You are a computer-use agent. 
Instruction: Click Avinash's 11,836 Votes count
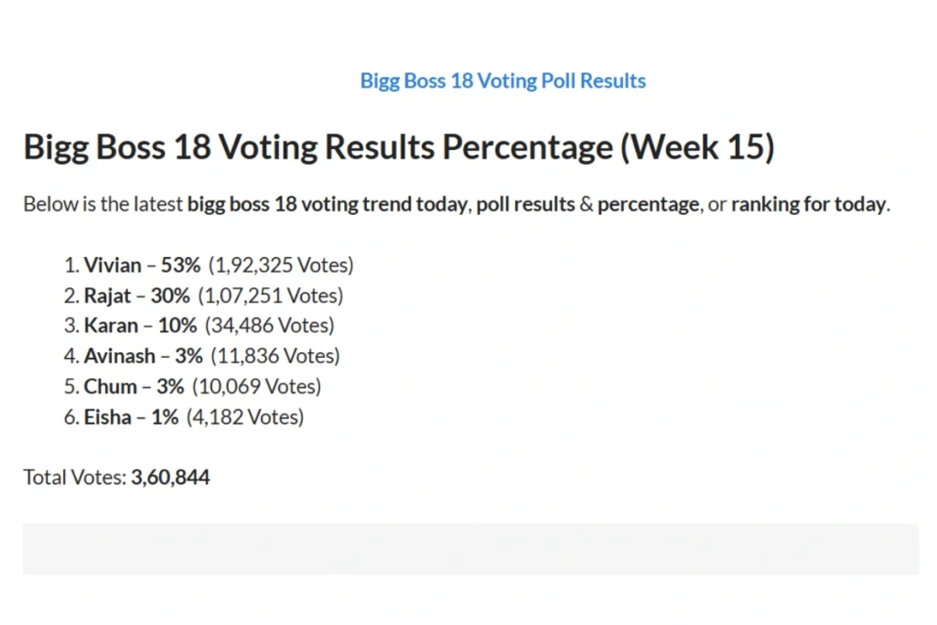275,356
